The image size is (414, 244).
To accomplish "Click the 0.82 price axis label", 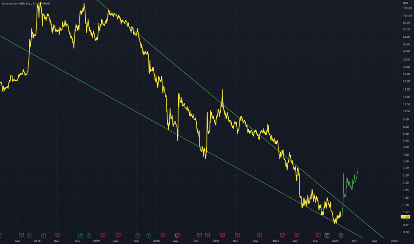I will coord(406,225).
